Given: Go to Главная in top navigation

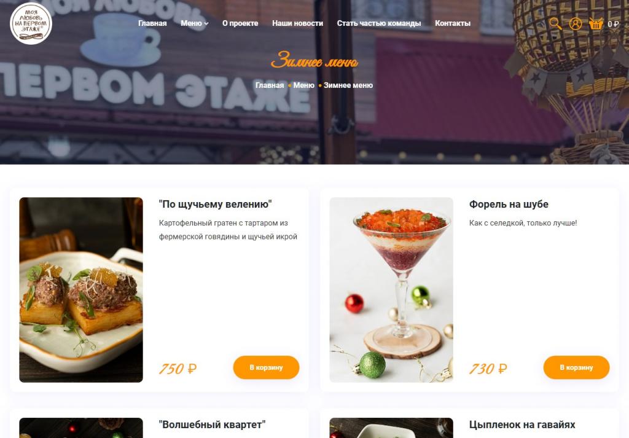Looking at the screenshot, I should coord(152,23).
